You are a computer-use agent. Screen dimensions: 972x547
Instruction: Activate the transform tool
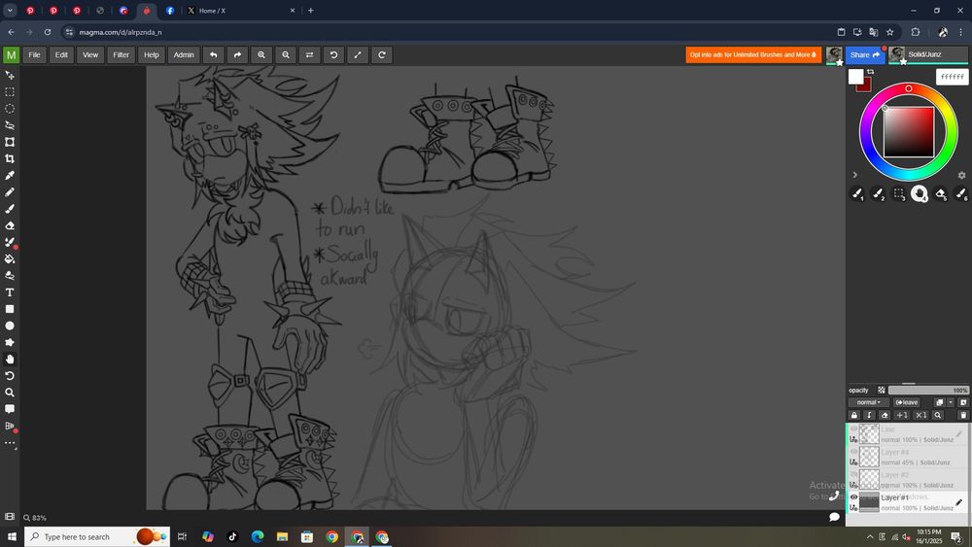coord(10,142)
